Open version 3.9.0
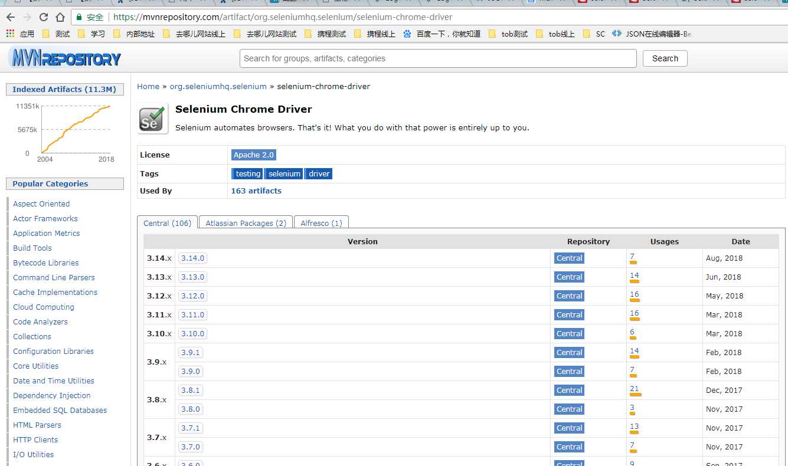 (191, 371)
